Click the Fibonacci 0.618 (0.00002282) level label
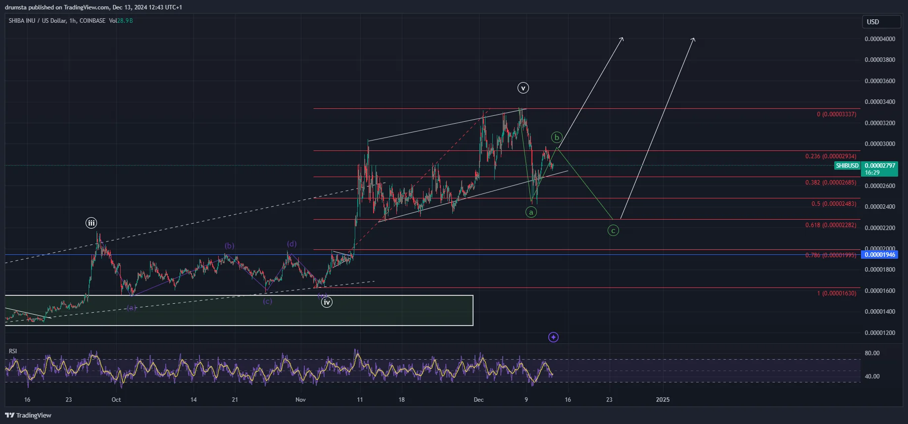 831,225
